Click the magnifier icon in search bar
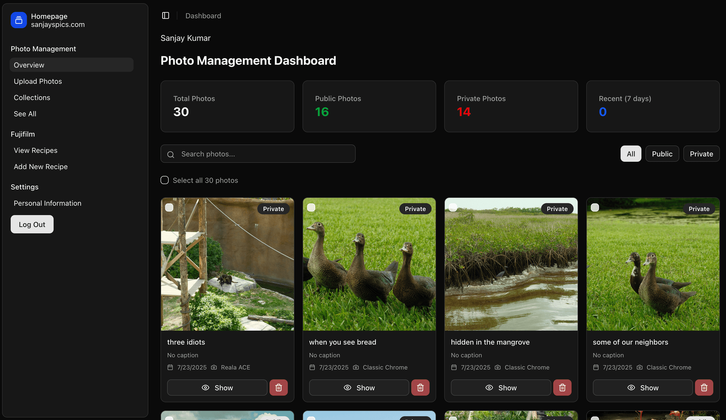 click(171, 154)
